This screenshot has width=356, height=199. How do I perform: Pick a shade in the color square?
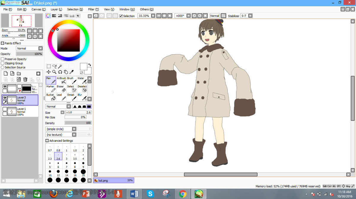point(69,40)
